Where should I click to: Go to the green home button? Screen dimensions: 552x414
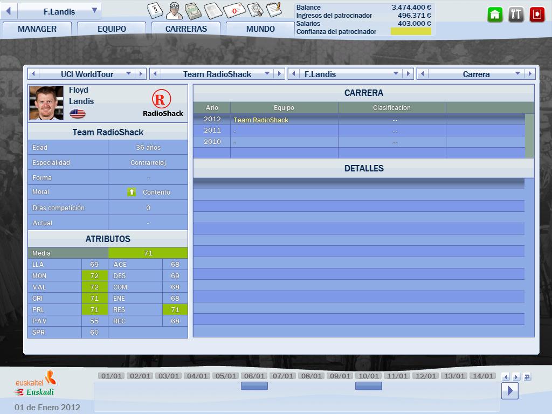pos(495,15)
